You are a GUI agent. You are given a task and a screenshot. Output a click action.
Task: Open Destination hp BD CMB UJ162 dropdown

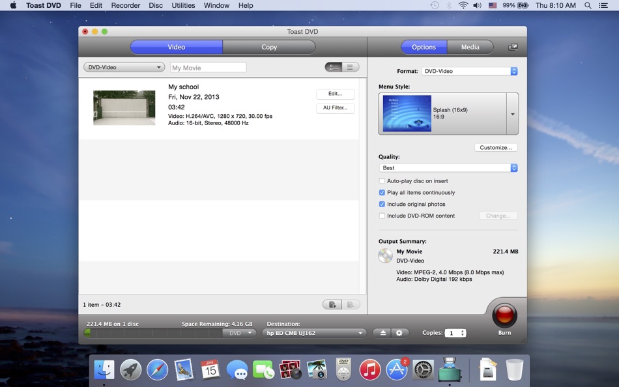point(314,333)
